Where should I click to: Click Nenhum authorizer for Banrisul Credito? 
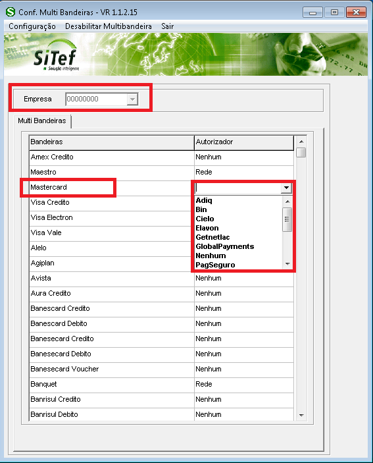tap(244, 400)
